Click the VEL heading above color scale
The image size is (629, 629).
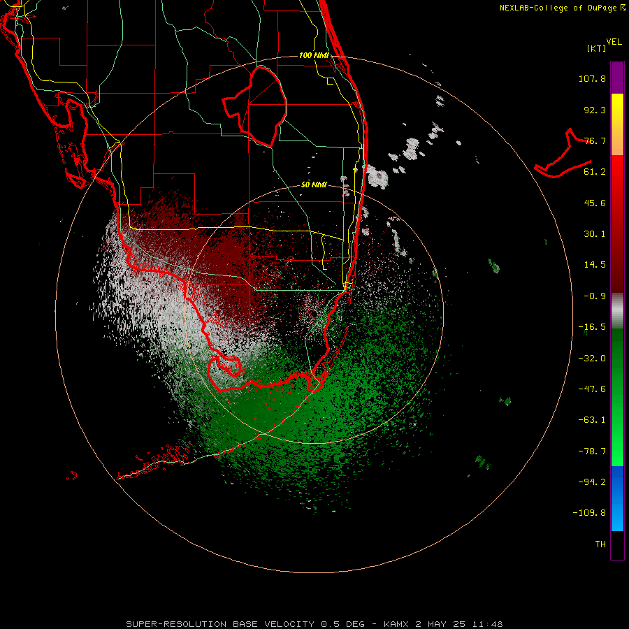(x=614, y=42)
